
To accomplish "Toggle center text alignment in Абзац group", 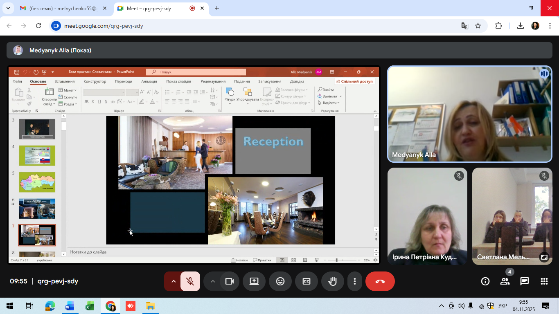I will click(174, 101).
